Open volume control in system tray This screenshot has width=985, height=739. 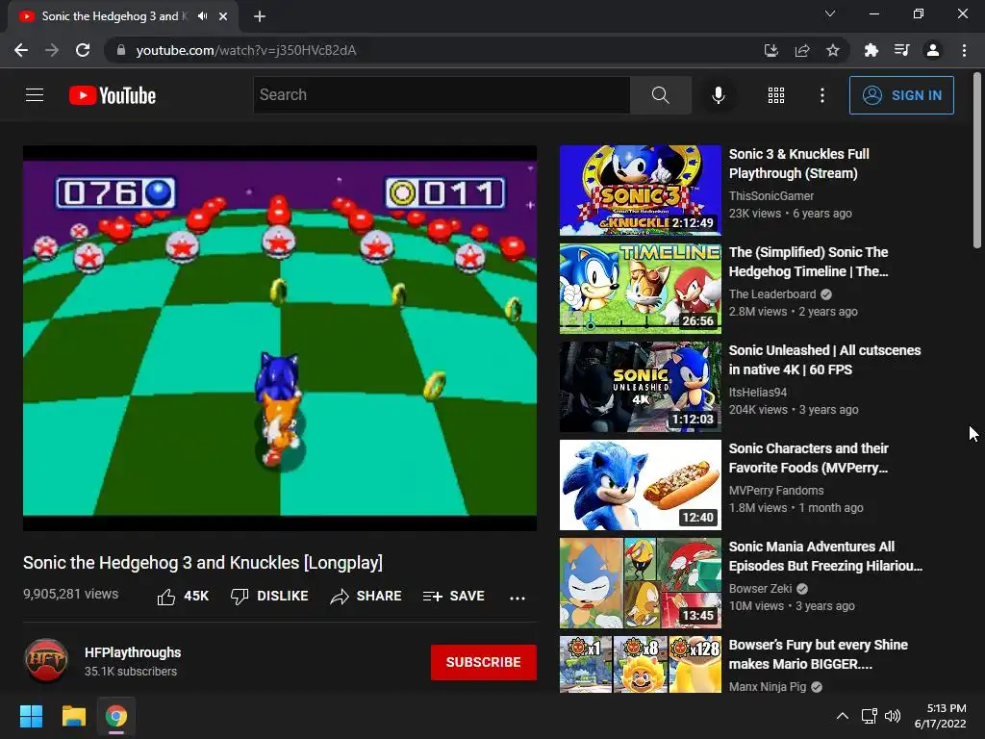click(893, 716)
